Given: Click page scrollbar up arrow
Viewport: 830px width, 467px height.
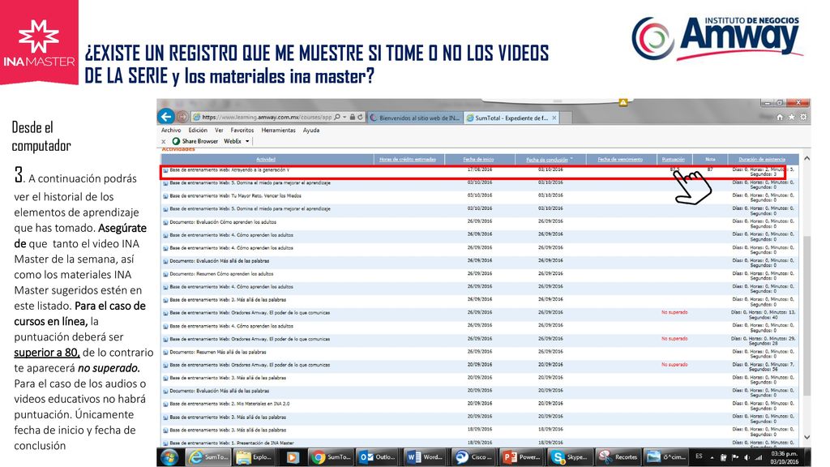Looking at the screenshot, I should (806, 158).
